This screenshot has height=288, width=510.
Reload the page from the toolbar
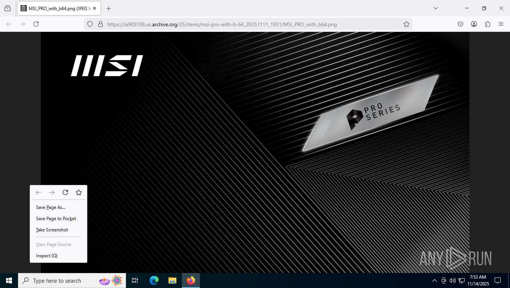36,24
